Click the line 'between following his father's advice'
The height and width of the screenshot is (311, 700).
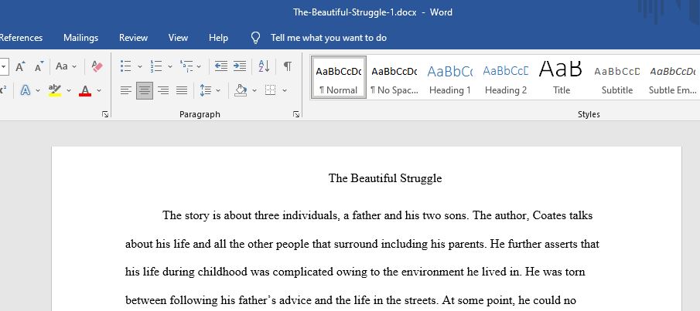tap(350, 300)
